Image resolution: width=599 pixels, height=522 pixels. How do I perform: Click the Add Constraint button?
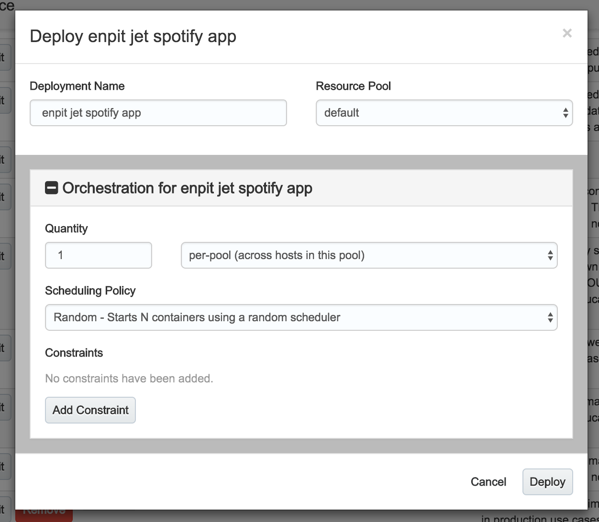pyautogui.click(x=90, y=410)
